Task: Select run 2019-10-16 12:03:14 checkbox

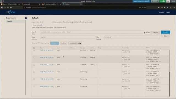Action: [34, 57]
